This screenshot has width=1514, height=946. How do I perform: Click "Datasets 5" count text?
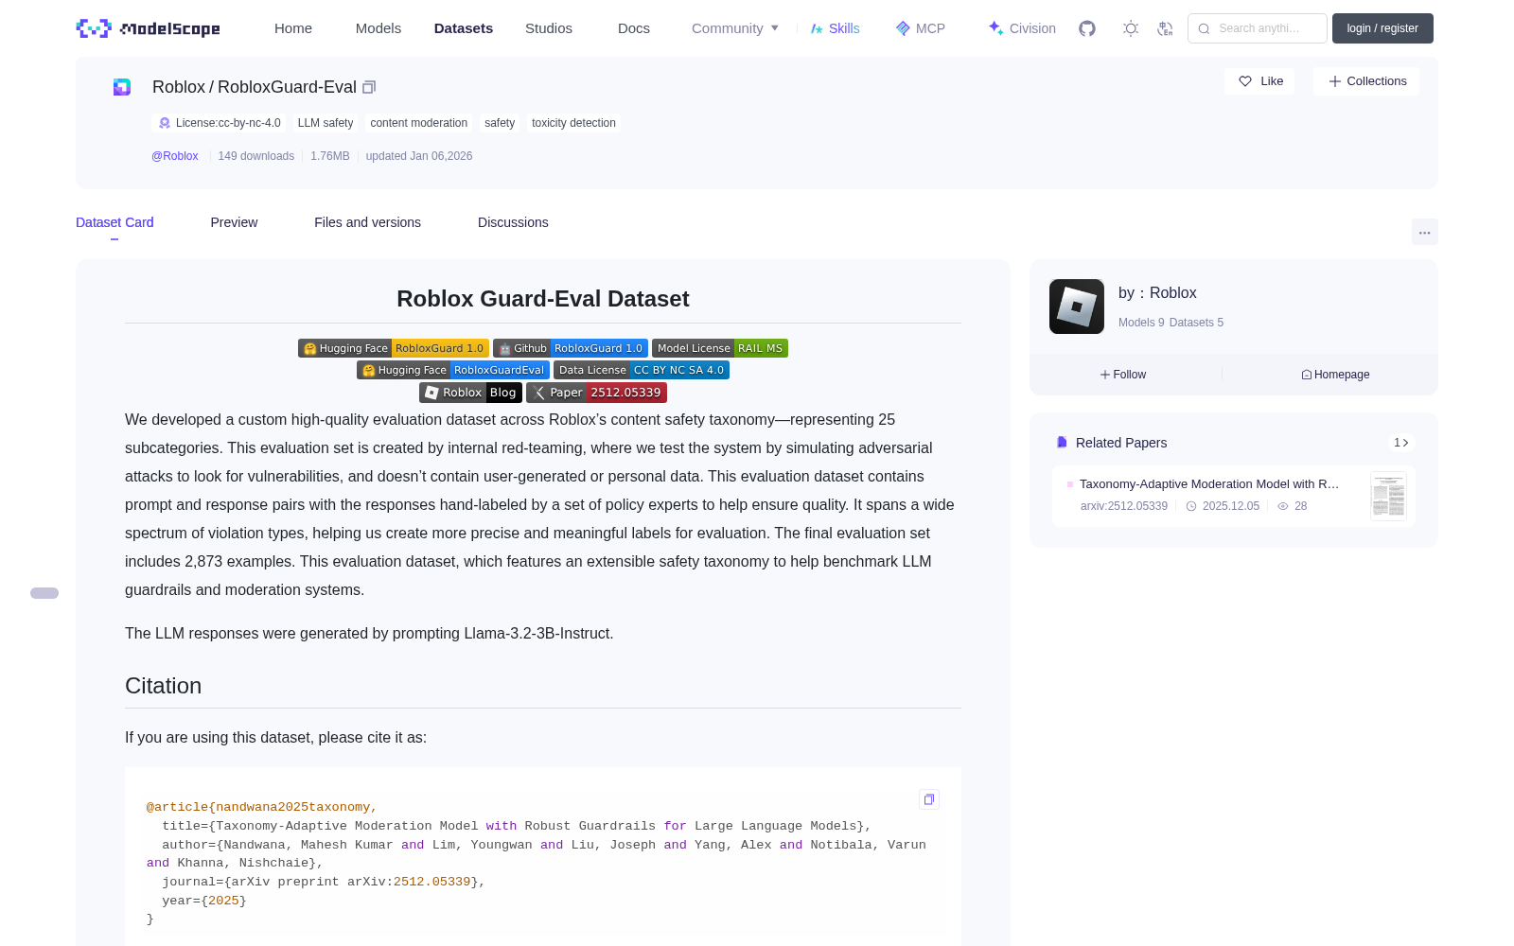1196,323
